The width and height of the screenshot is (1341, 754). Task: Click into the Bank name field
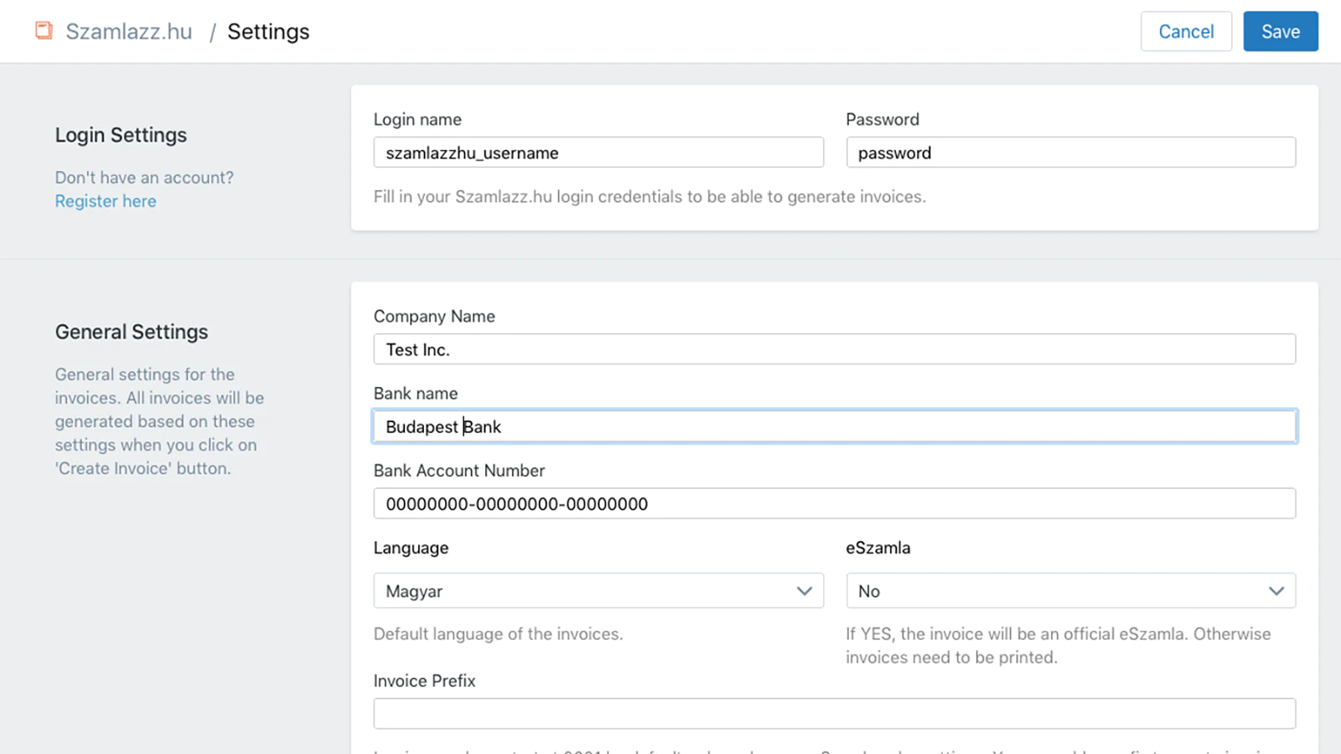[x=835, y=426]
